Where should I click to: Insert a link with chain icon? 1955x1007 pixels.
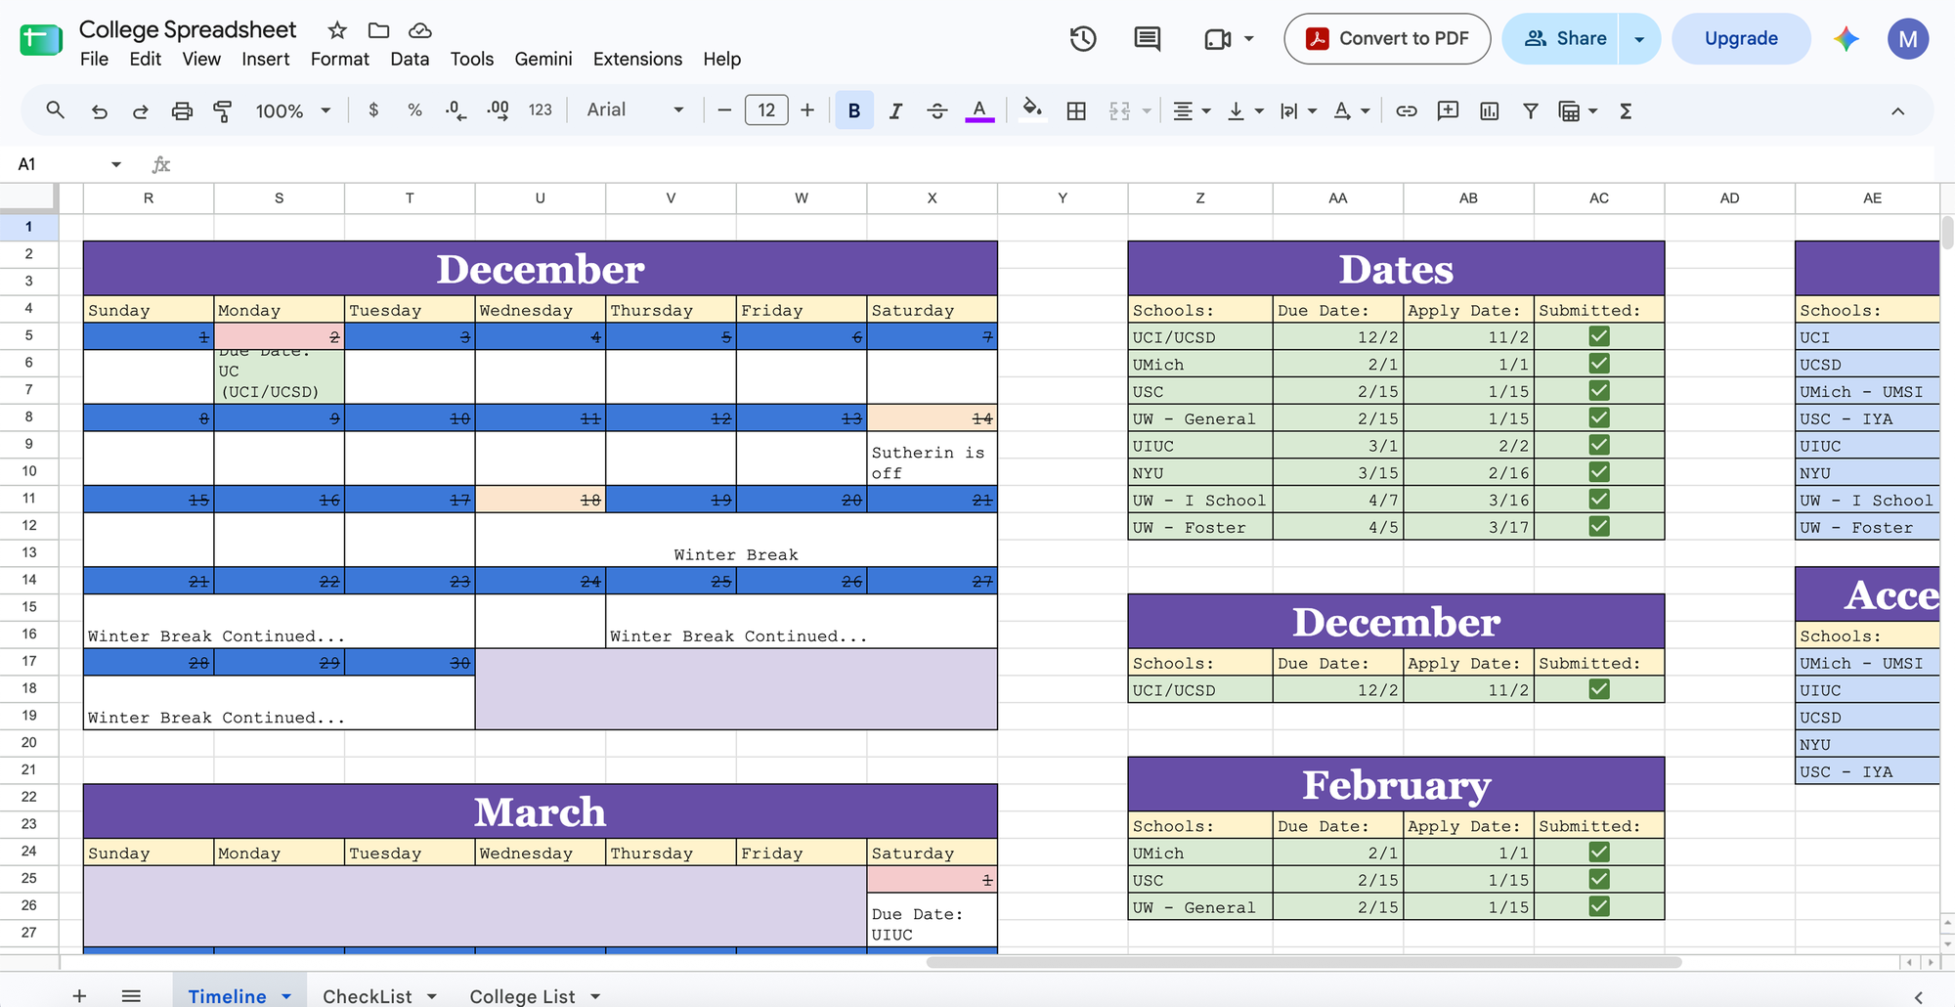[x=1406, y=111]
